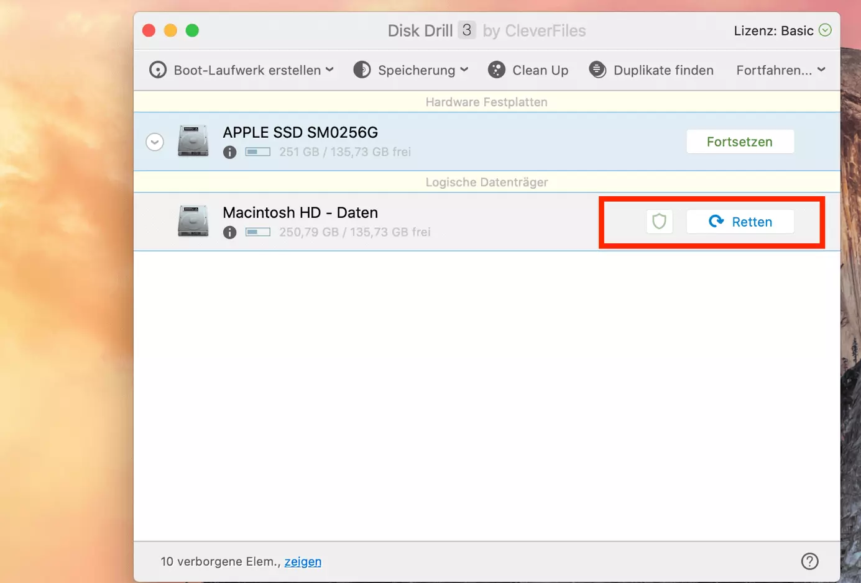Select the APPLE SSD SM0256G name
Viewport: 861px width, 583px height.
click(x=300, y=132)
